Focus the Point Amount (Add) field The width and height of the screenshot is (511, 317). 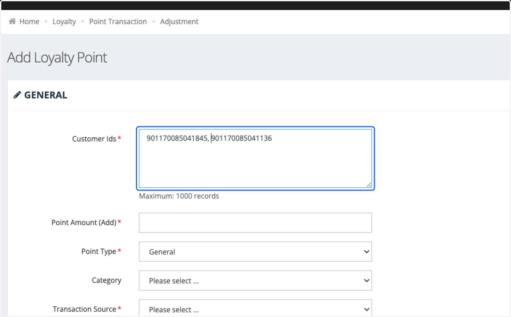pos(255,223)
